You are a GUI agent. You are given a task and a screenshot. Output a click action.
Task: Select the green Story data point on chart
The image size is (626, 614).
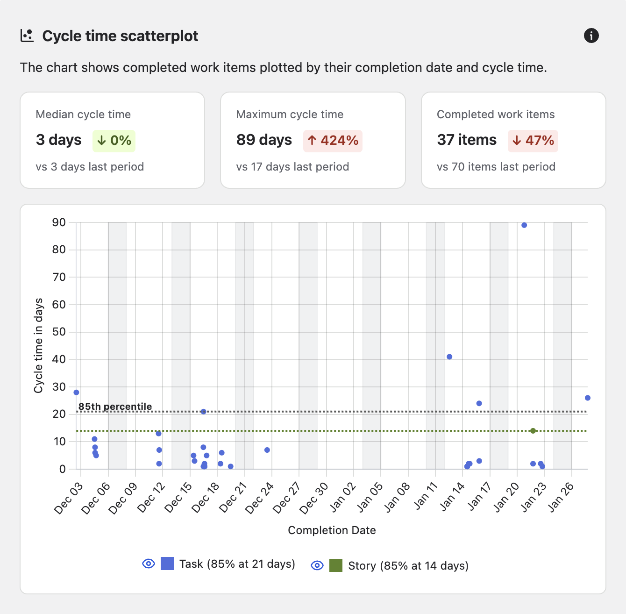pyautogui.click(x=533, y=431)
